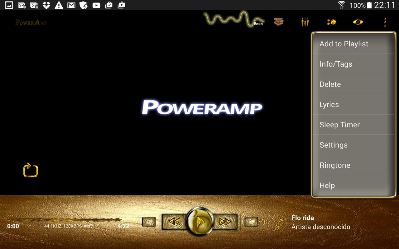Choose Ringtone menu entry
399x249 pixels.
coord(353,165)
